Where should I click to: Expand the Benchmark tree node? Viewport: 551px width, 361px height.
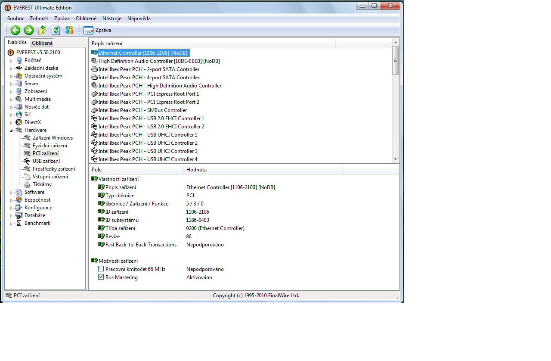tap(12, 223)
